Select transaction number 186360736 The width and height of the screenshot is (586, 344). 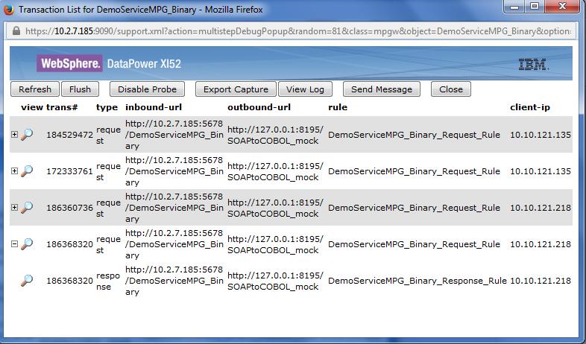69,208
